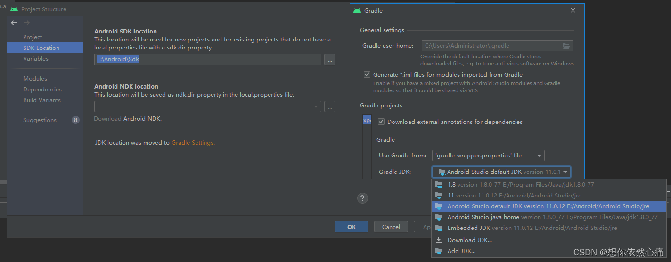Click OK in Project Structure
Screen dimensions: 671x262
click(352, 227)
